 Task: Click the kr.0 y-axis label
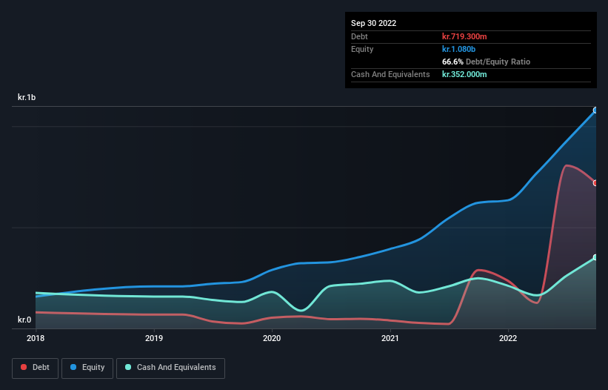tap(24, 320)
